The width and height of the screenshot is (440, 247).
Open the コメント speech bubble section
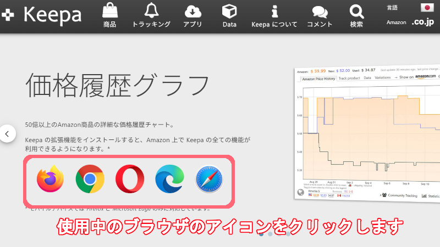(x=320, y=16)
